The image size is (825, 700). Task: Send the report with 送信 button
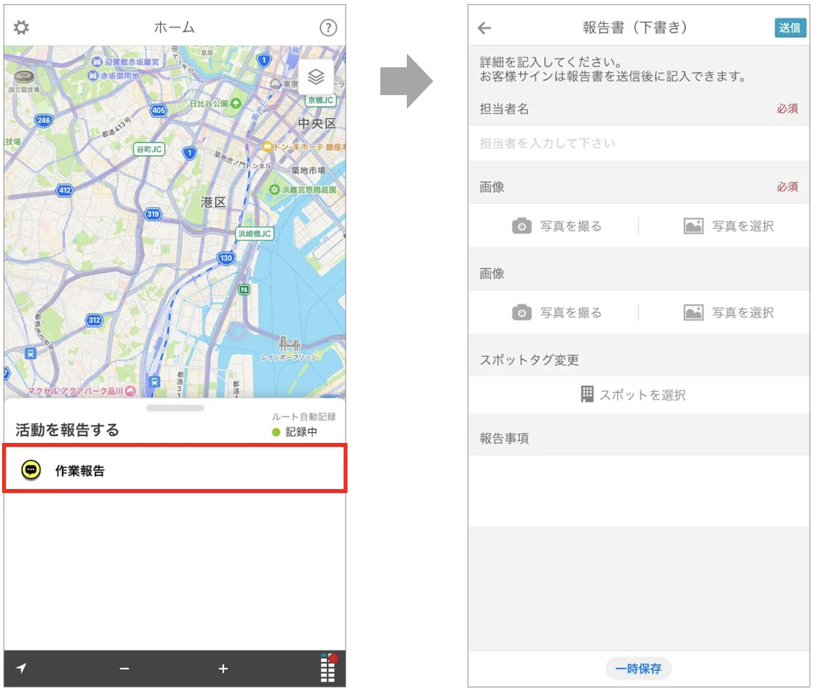790,27
